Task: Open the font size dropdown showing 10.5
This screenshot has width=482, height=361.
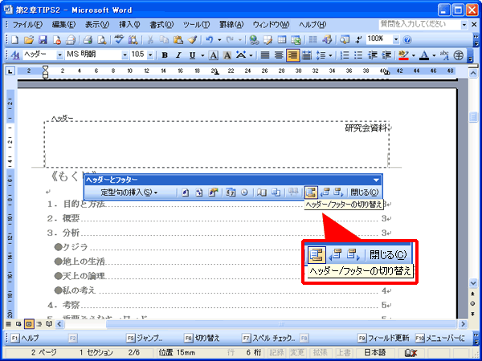Action: tap(150, 55)
